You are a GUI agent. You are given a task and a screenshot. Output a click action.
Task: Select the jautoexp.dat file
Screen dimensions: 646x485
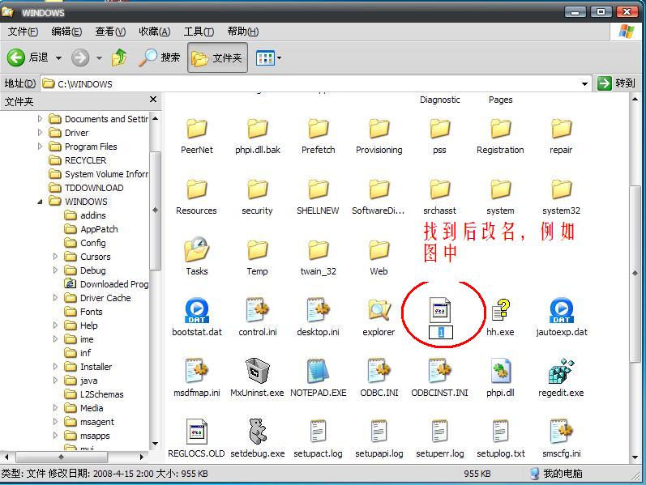pos(562,317)
